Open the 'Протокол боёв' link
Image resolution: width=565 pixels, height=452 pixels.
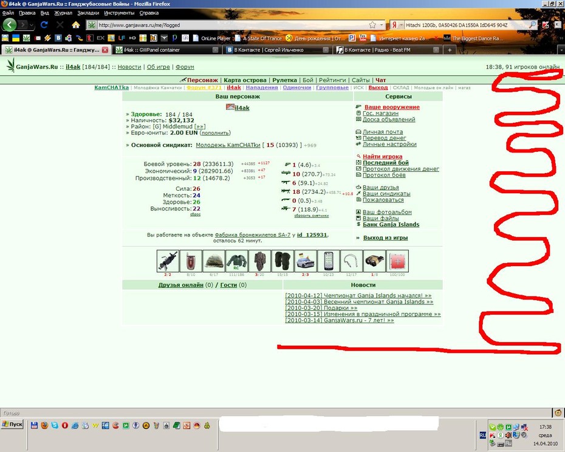click(x=384, y=175)
